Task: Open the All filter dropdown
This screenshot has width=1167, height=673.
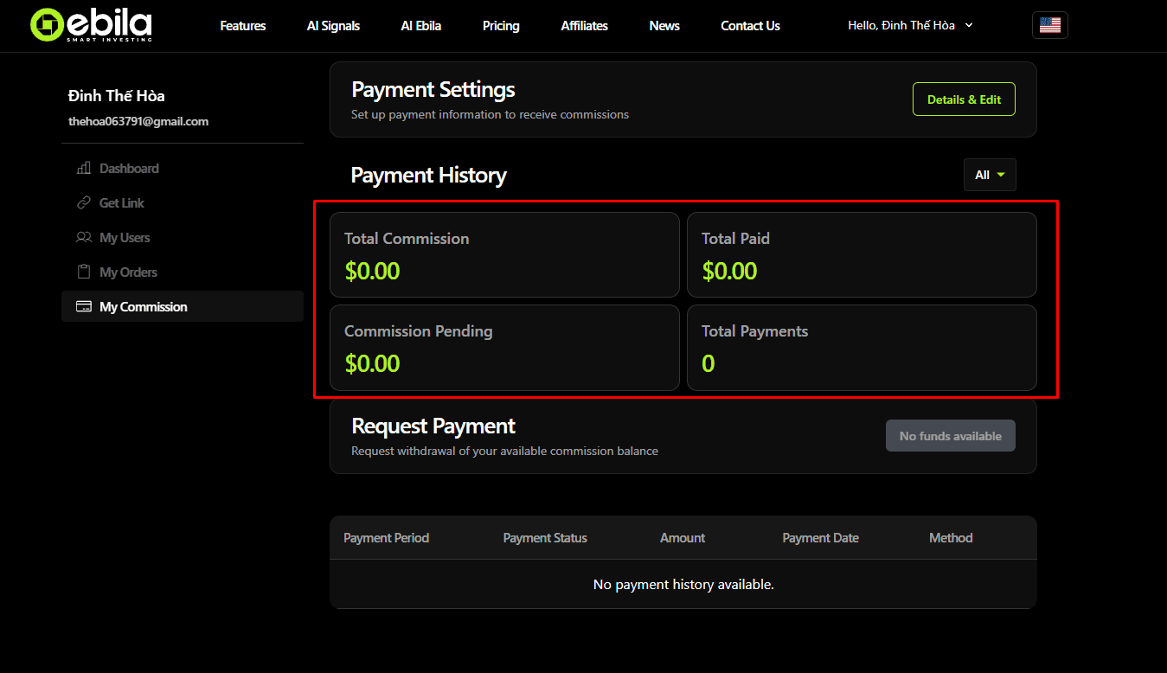Action: 990,175
